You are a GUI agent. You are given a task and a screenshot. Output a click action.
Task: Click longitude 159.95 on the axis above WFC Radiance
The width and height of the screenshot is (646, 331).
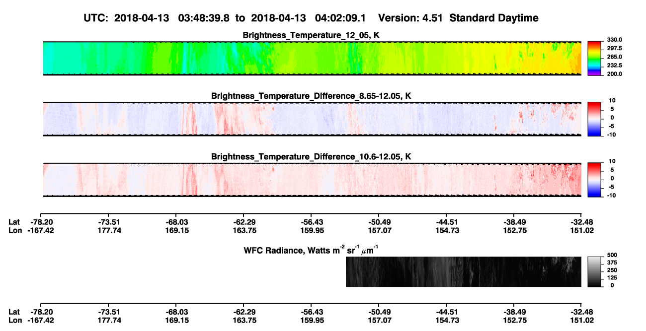[311, 230]
